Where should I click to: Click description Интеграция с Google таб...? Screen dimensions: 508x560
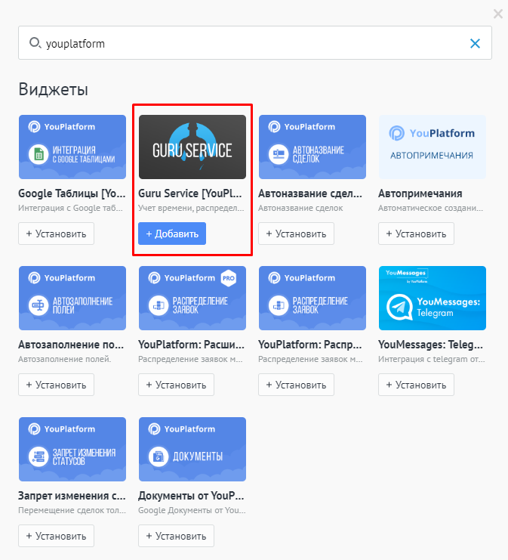coord(70,208)
